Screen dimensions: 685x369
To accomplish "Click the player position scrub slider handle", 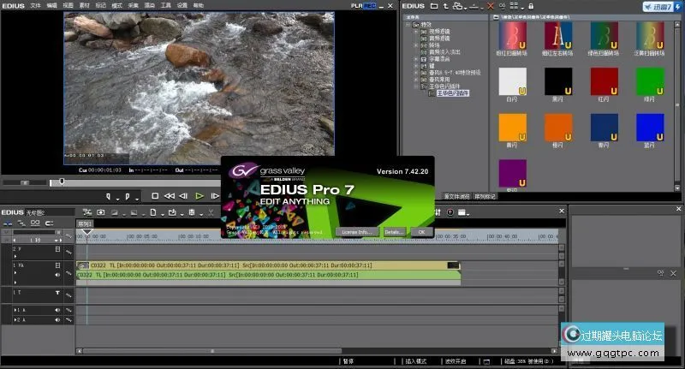I will click(x=61, y=182).
